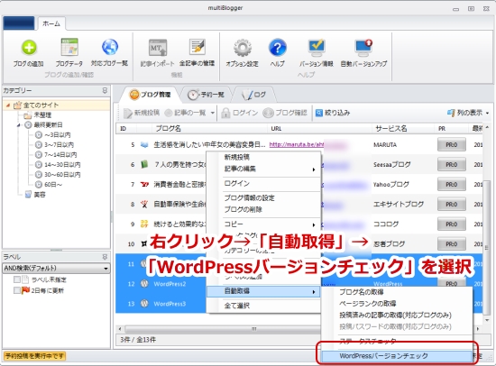
Task: Choose ページランクの取得 submenu item
Action: tap(397, 304)
